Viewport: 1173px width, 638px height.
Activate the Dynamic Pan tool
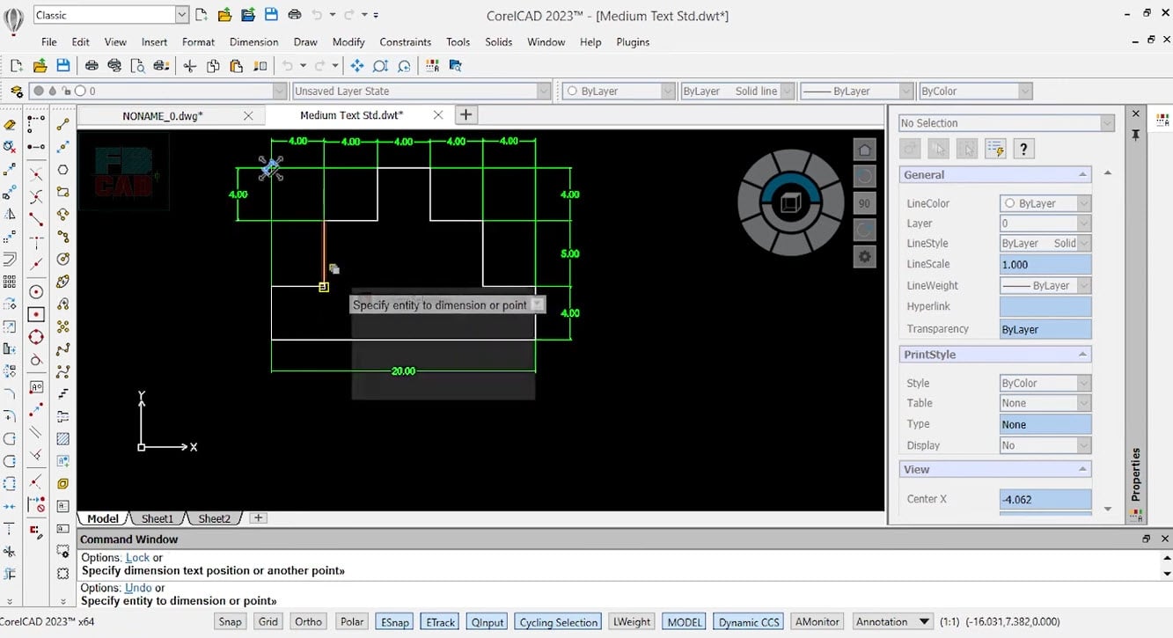(x=357, y=66)
